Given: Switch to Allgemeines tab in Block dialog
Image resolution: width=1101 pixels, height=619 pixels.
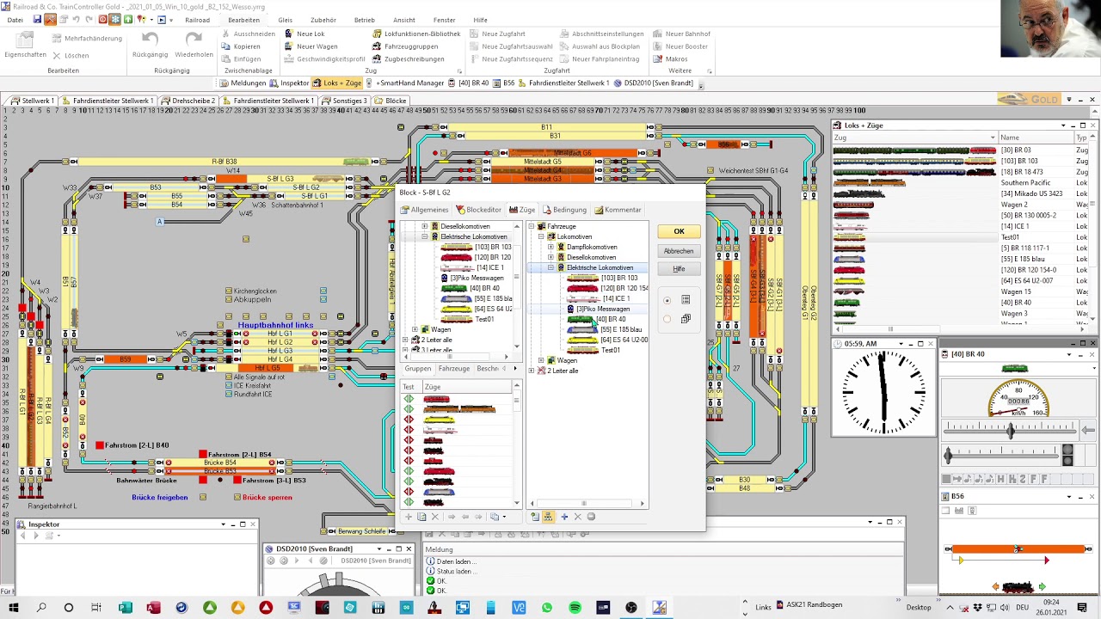Looking at the screenshot, I should pos(424,210).
